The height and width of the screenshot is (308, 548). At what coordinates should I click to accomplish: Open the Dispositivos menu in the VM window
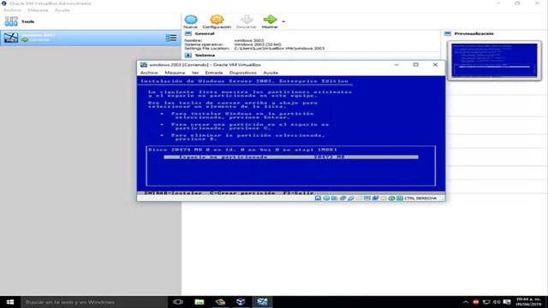coord(243,73)
